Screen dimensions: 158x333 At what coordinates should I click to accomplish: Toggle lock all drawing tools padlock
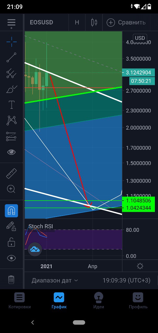11,242
